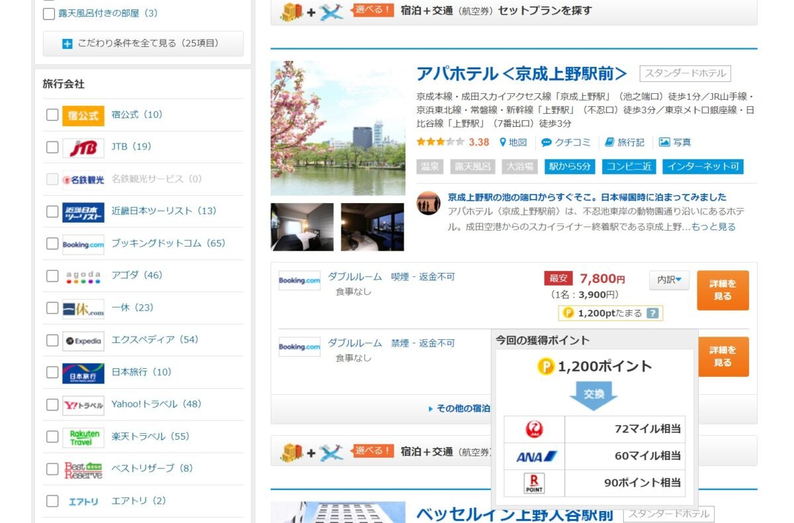Open the アパホテル＜京成上野駅前＞ hotel link
The height and width of the screenshot is (523, 794).
[x=523, y=73]
